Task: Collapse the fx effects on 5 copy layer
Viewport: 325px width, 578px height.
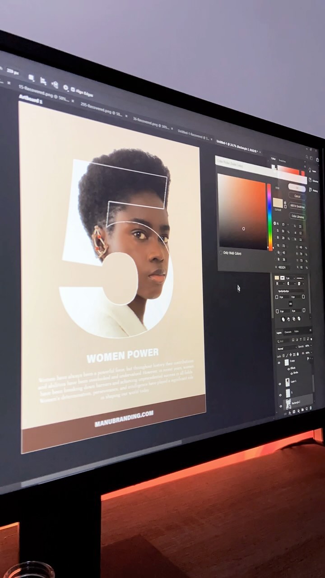Action: coord(310,358)
